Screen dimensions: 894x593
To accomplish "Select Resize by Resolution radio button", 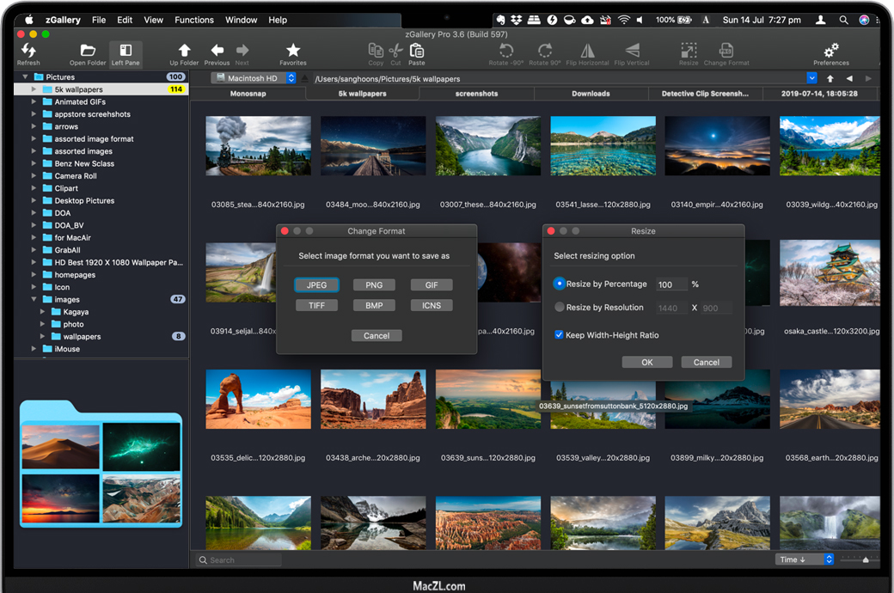I will coord(560,307).
